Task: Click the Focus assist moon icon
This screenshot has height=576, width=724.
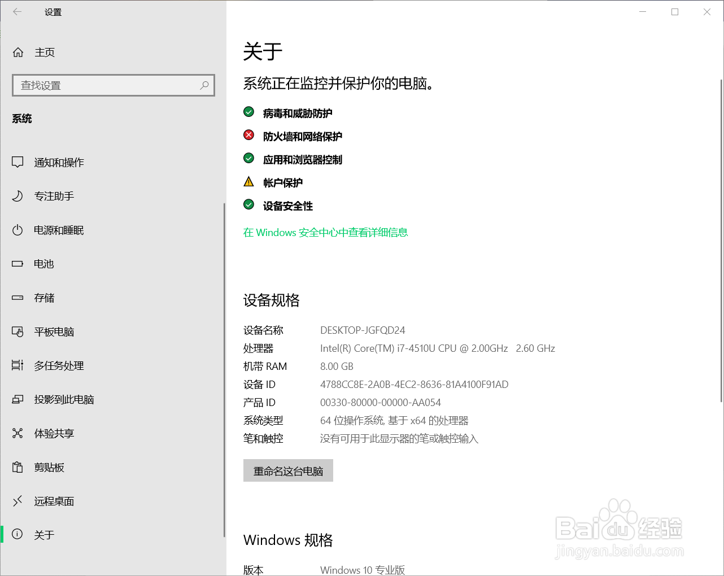Action: [18, 196]
